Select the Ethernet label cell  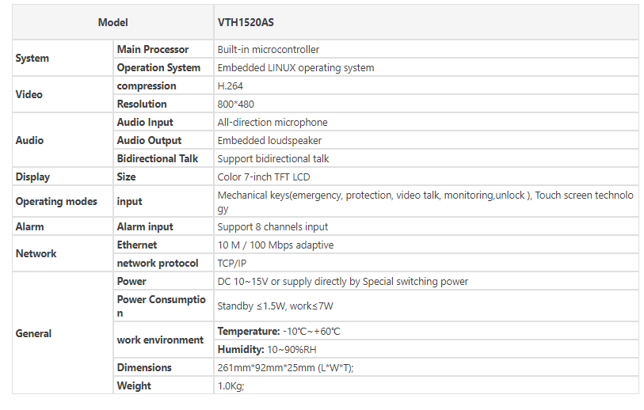click(x=163, y=245)
